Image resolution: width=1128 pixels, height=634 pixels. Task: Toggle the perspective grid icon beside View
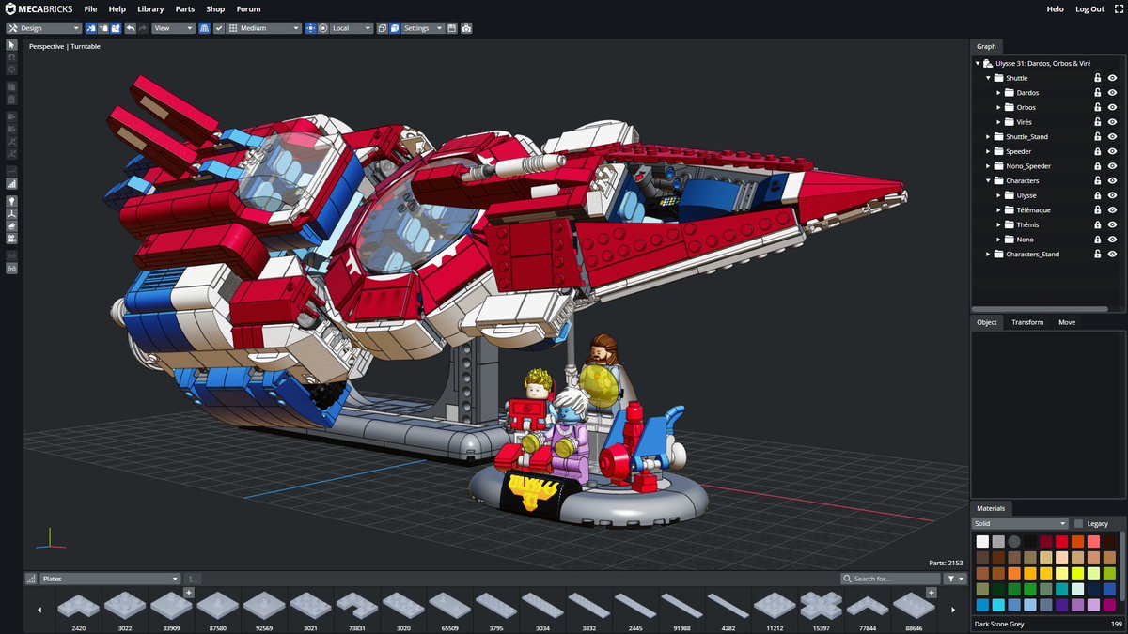pos(205,28)
